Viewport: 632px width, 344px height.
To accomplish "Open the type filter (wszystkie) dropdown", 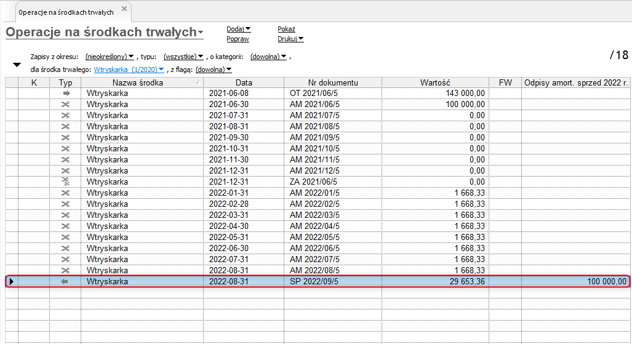I will [x=183, y=57].
